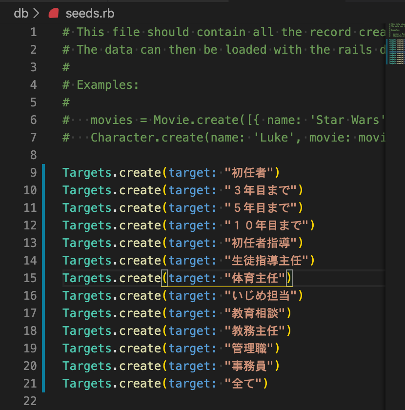Image resolution: width=405 pixels, height=410 pixels.
Task: Click line number 22 in gutter
Action: click(x=30, y=401)
